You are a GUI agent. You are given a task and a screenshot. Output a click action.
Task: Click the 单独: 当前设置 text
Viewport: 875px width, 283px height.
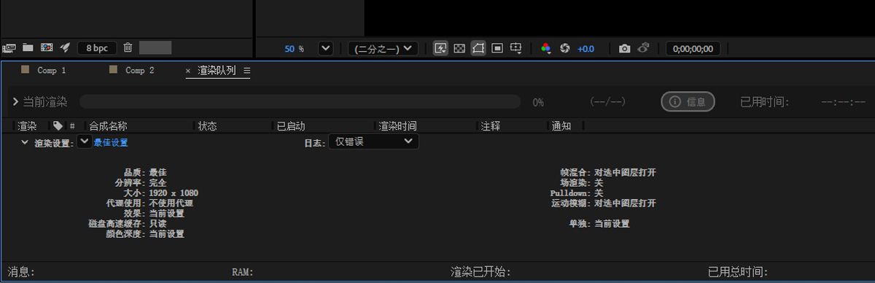[599, 224]
